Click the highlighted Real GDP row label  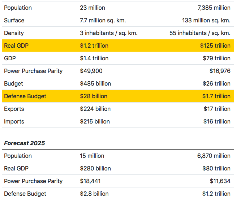17,46
